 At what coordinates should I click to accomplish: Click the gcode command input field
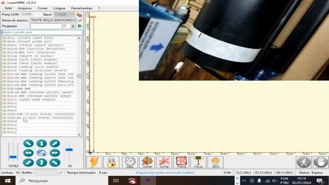[x=42, y=32]
